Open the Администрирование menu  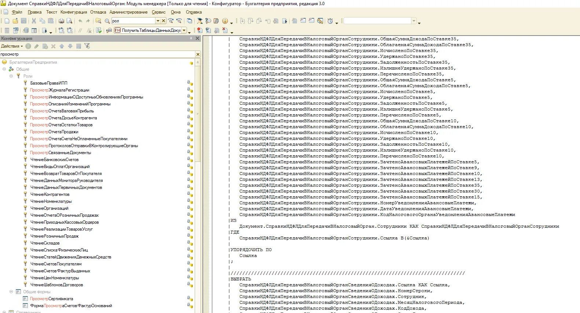tap(128, 12)
